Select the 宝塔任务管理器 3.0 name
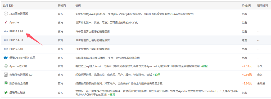Image resolution: width=271 pixels, height=99 pixels. (21, 75)
